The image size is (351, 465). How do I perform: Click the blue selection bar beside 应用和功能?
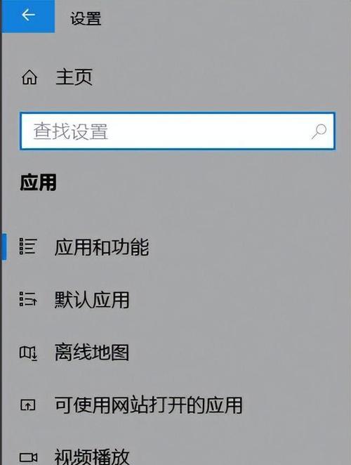(x=4, y=247)
